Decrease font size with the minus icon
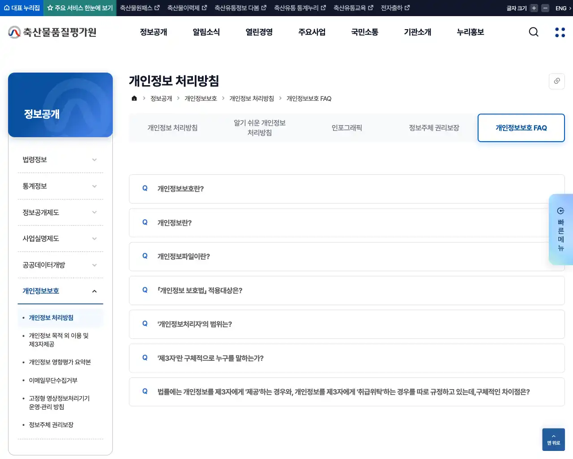This screenshot has height=459, width=573. [x=544, y=8]
